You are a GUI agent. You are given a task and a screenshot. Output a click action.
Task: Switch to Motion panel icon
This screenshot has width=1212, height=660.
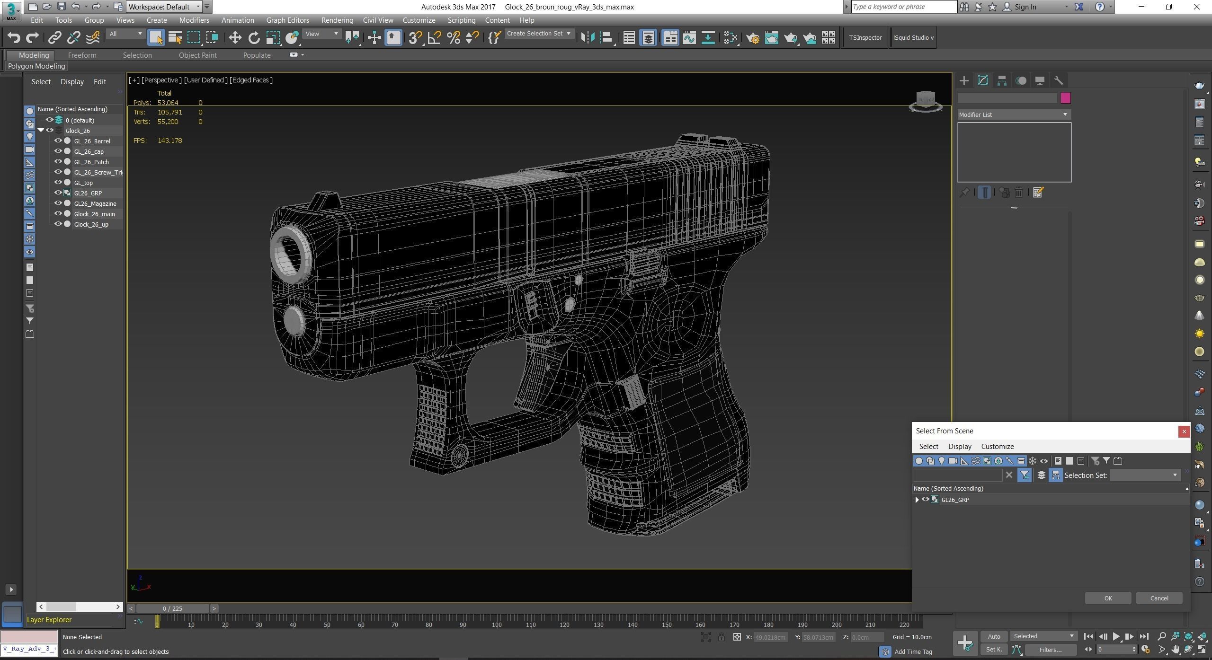click(1021, 80)
